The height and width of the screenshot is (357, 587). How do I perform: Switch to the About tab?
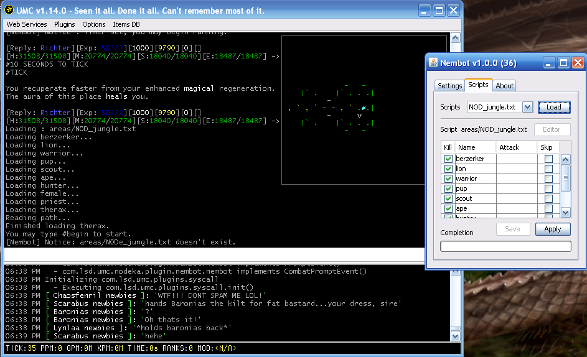(505, 86)
